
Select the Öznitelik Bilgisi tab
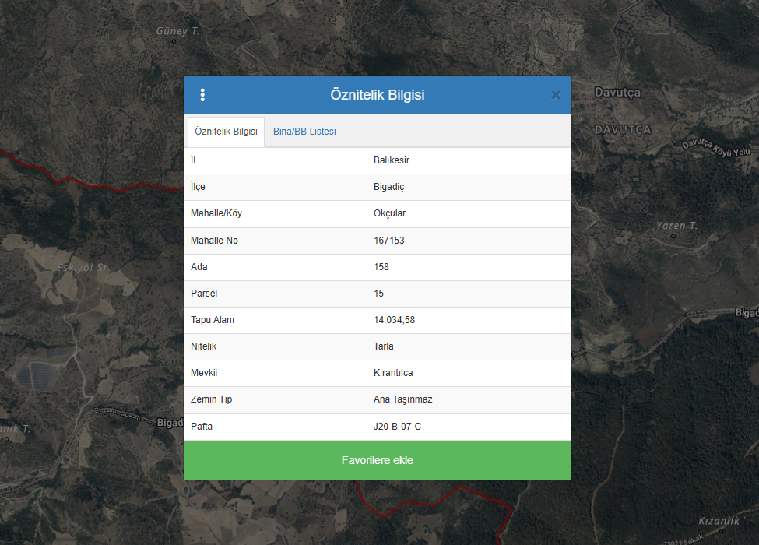pos(226,132)
